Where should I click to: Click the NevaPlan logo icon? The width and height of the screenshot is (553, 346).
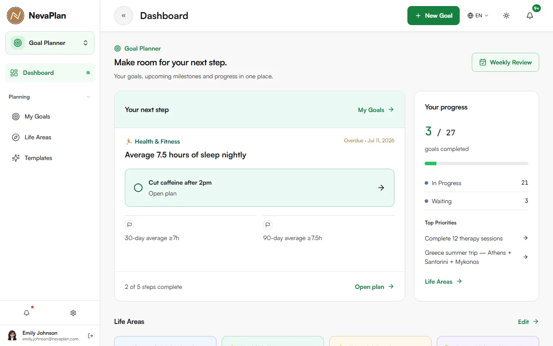[16, 16]
